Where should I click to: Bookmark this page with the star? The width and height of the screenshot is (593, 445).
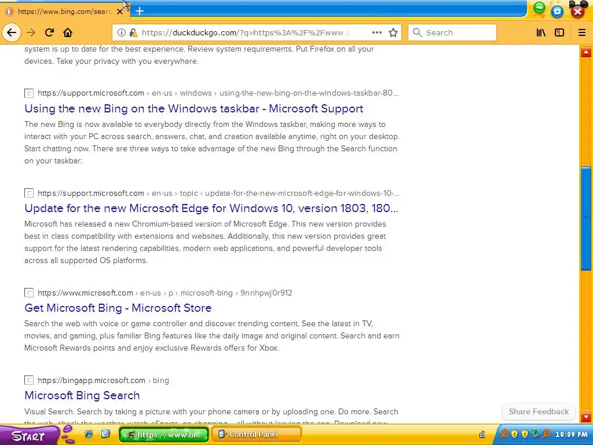click(393, 32)
